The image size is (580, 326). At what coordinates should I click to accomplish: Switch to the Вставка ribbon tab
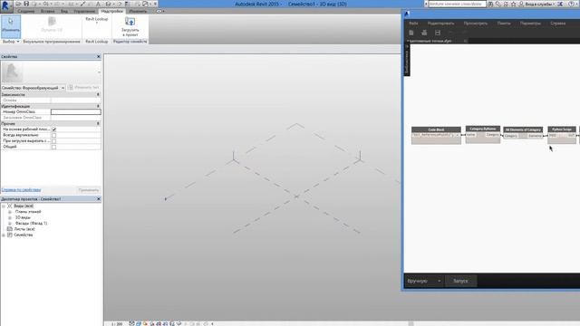click(47, 12)
